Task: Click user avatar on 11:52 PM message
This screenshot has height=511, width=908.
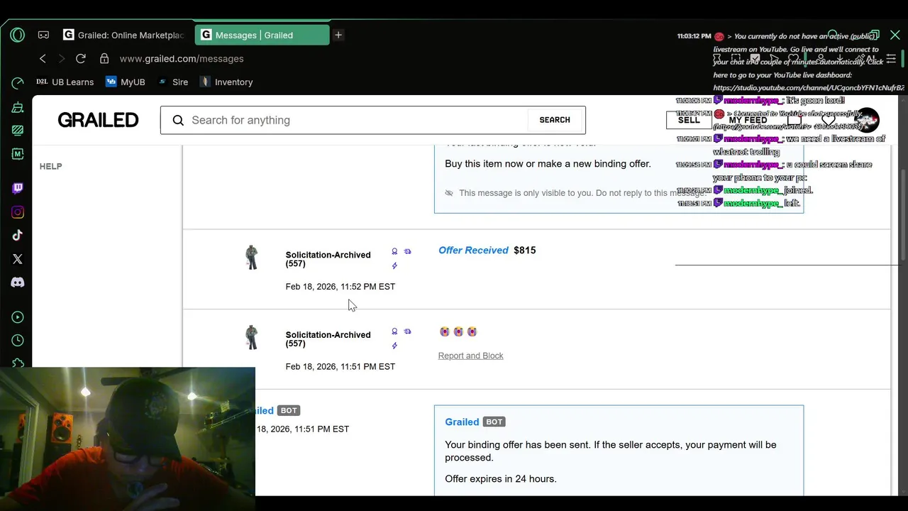Action: [x=252, y=257]
